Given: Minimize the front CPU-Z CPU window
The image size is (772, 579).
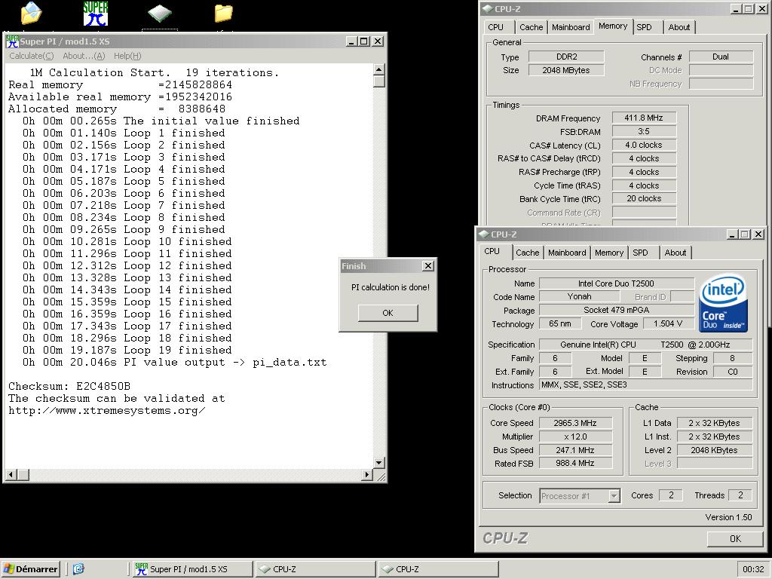Looking at the screenshot, I should click(731, 234).
